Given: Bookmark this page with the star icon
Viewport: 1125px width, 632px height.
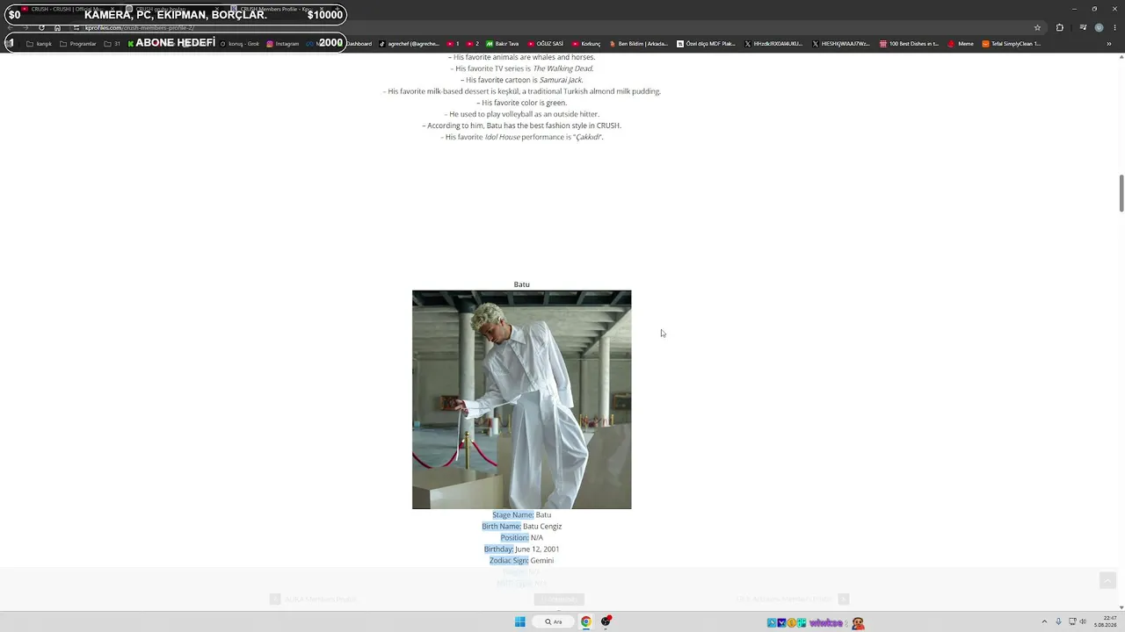Looking at the screenshot, I should (x=1037, y=27).
